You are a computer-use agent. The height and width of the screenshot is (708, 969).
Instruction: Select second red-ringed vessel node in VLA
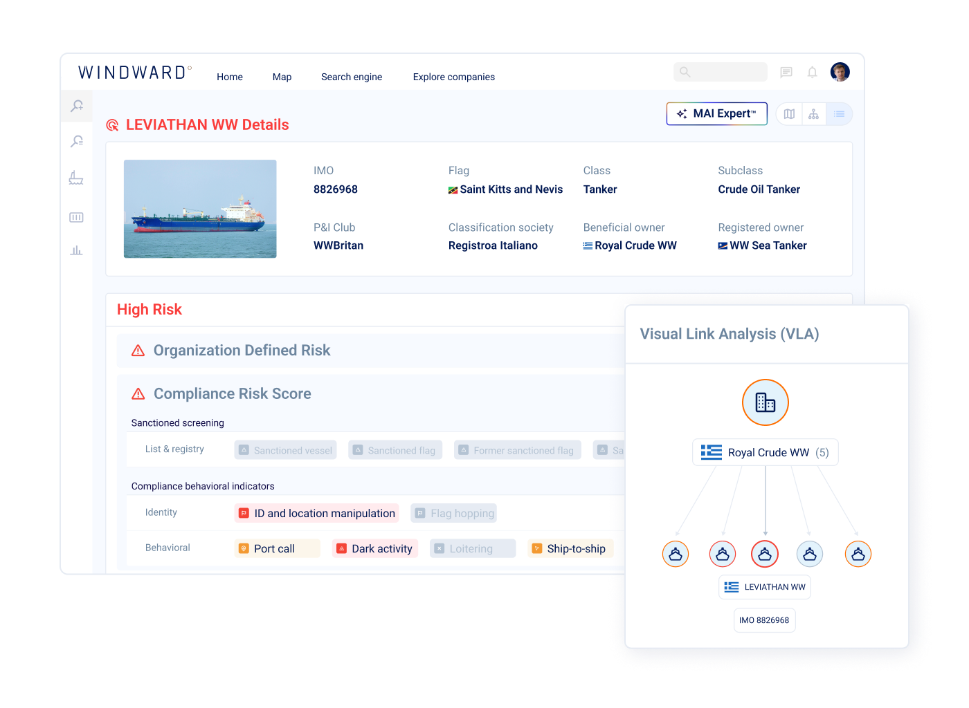click(723, 554)
